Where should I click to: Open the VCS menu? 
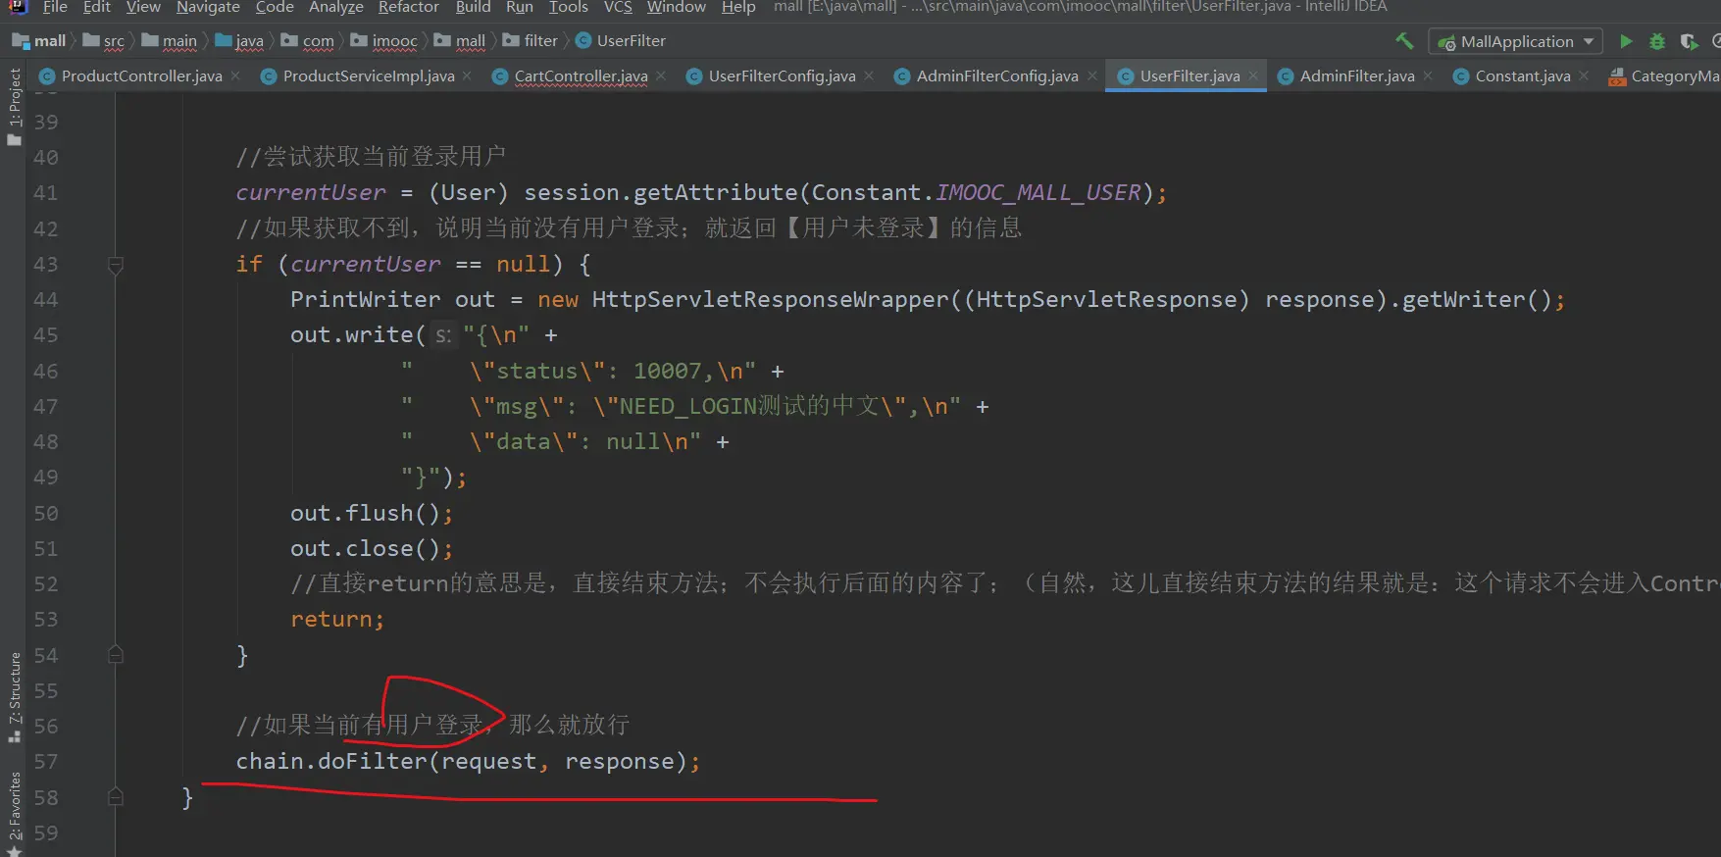click(618, 7)
